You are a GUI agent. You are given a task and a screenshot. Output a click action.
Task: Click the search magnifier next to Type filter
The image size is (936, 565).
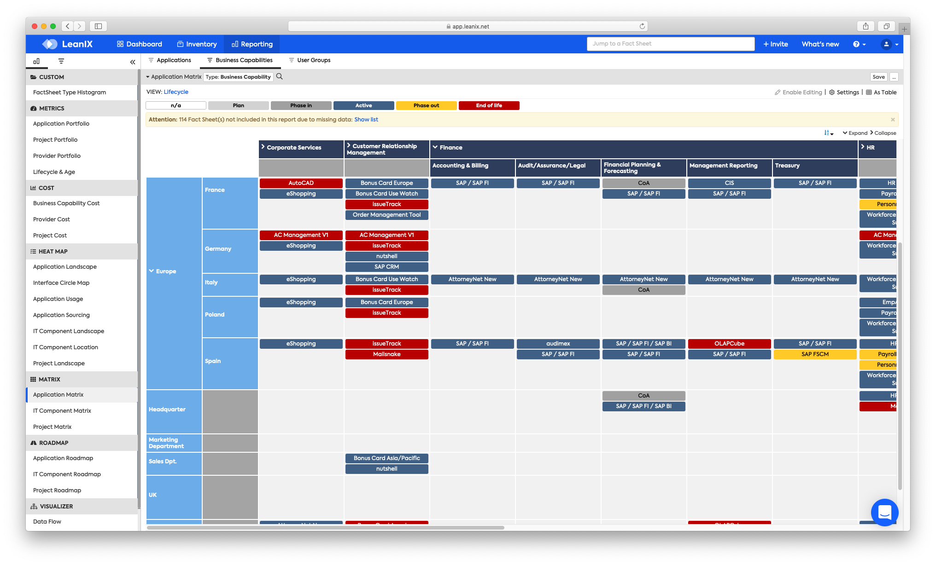click(279, 77)
